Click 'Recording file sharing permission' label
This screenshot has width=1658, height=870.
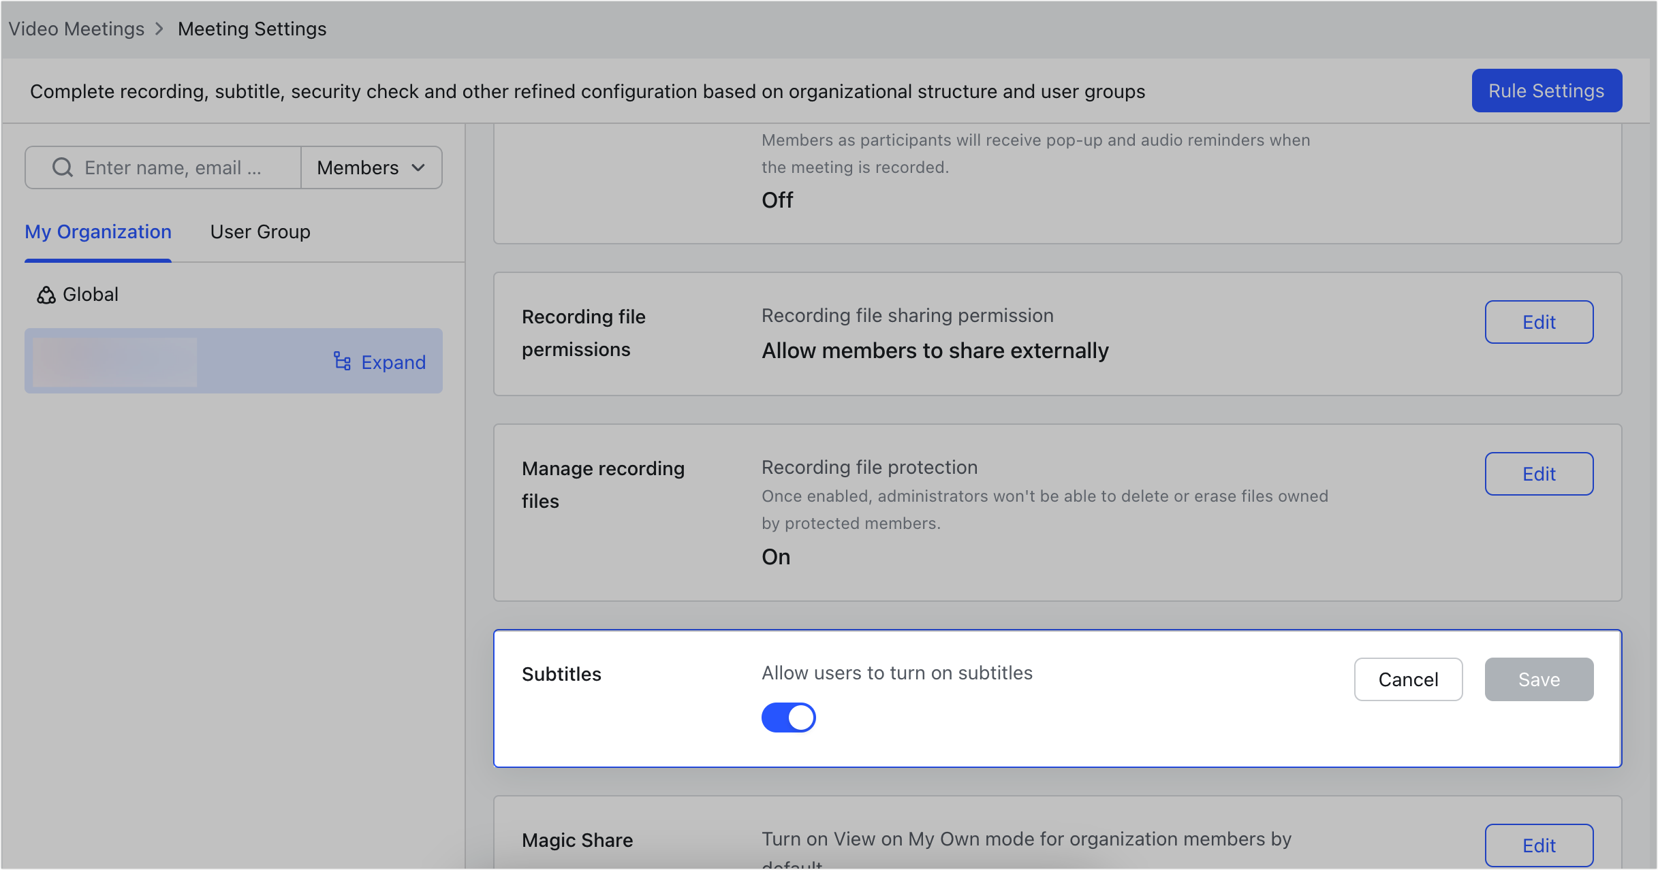(907, 315)
